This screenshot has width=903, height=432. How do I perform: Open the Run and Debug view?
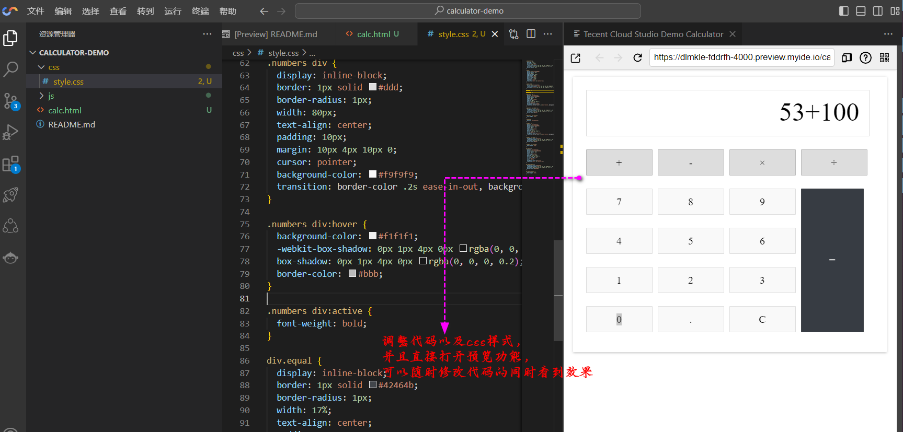(10, 132)
